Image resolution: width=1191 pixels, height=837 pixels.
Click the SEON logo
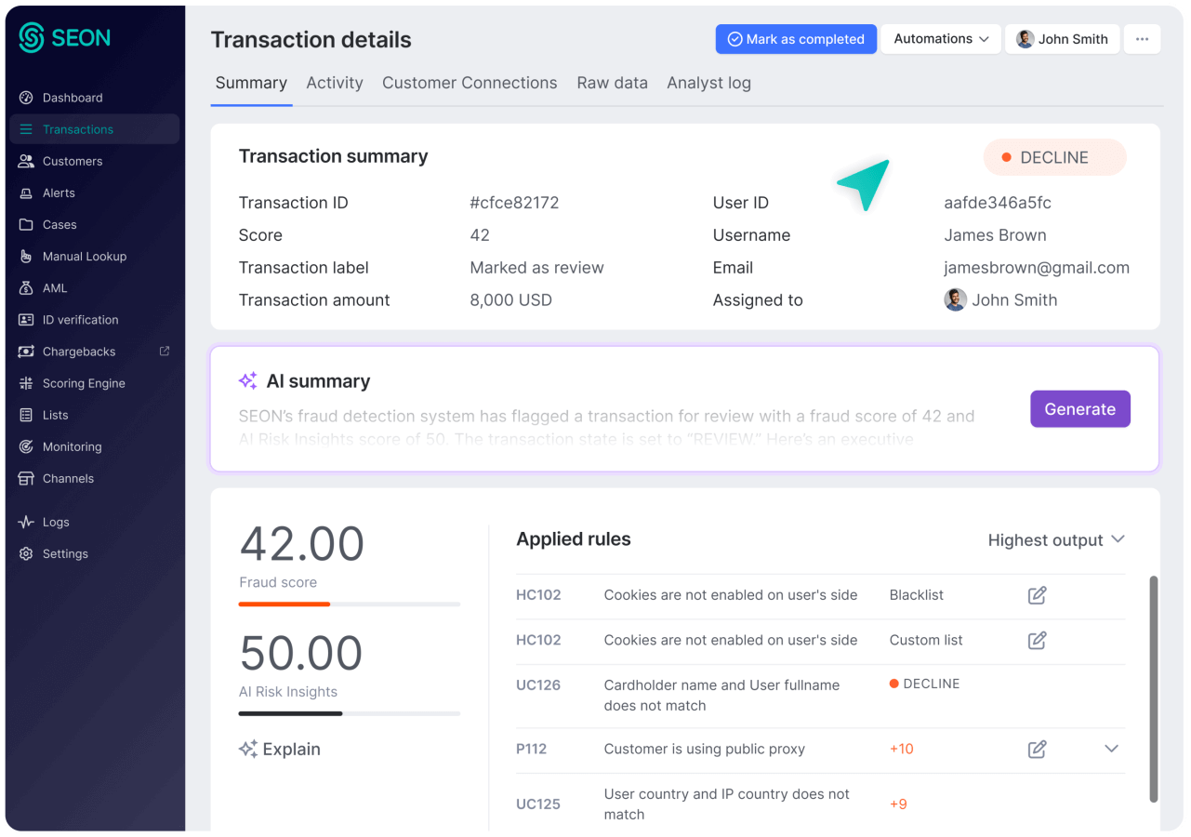click(x=65, y=38)
